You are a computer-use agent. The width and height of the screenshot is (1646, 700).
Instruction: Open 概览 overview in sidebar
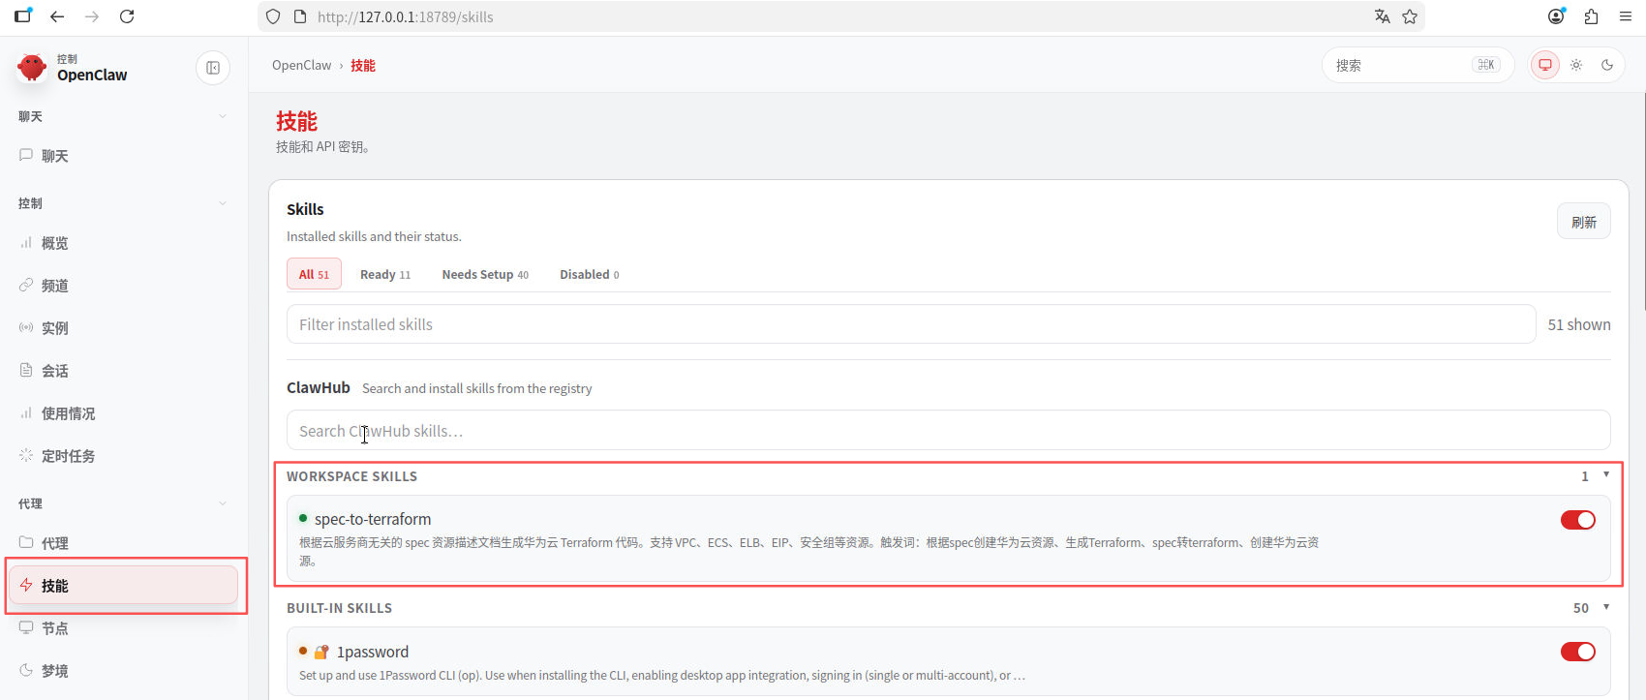click(x=122, y=243)
